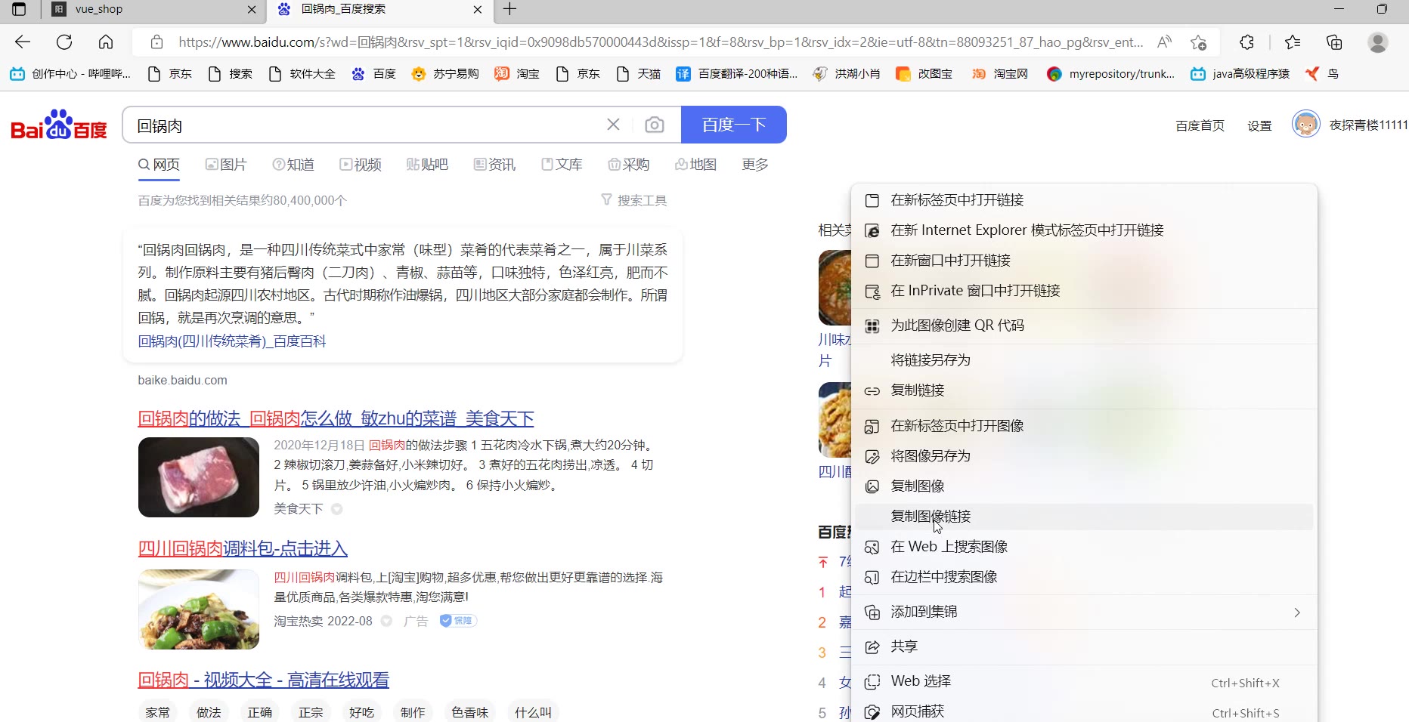
Task: Open the tab actions menu icon
Action: click(19, 9)
